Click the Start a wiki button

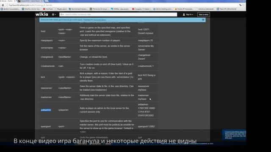click(x=203, y=14)
